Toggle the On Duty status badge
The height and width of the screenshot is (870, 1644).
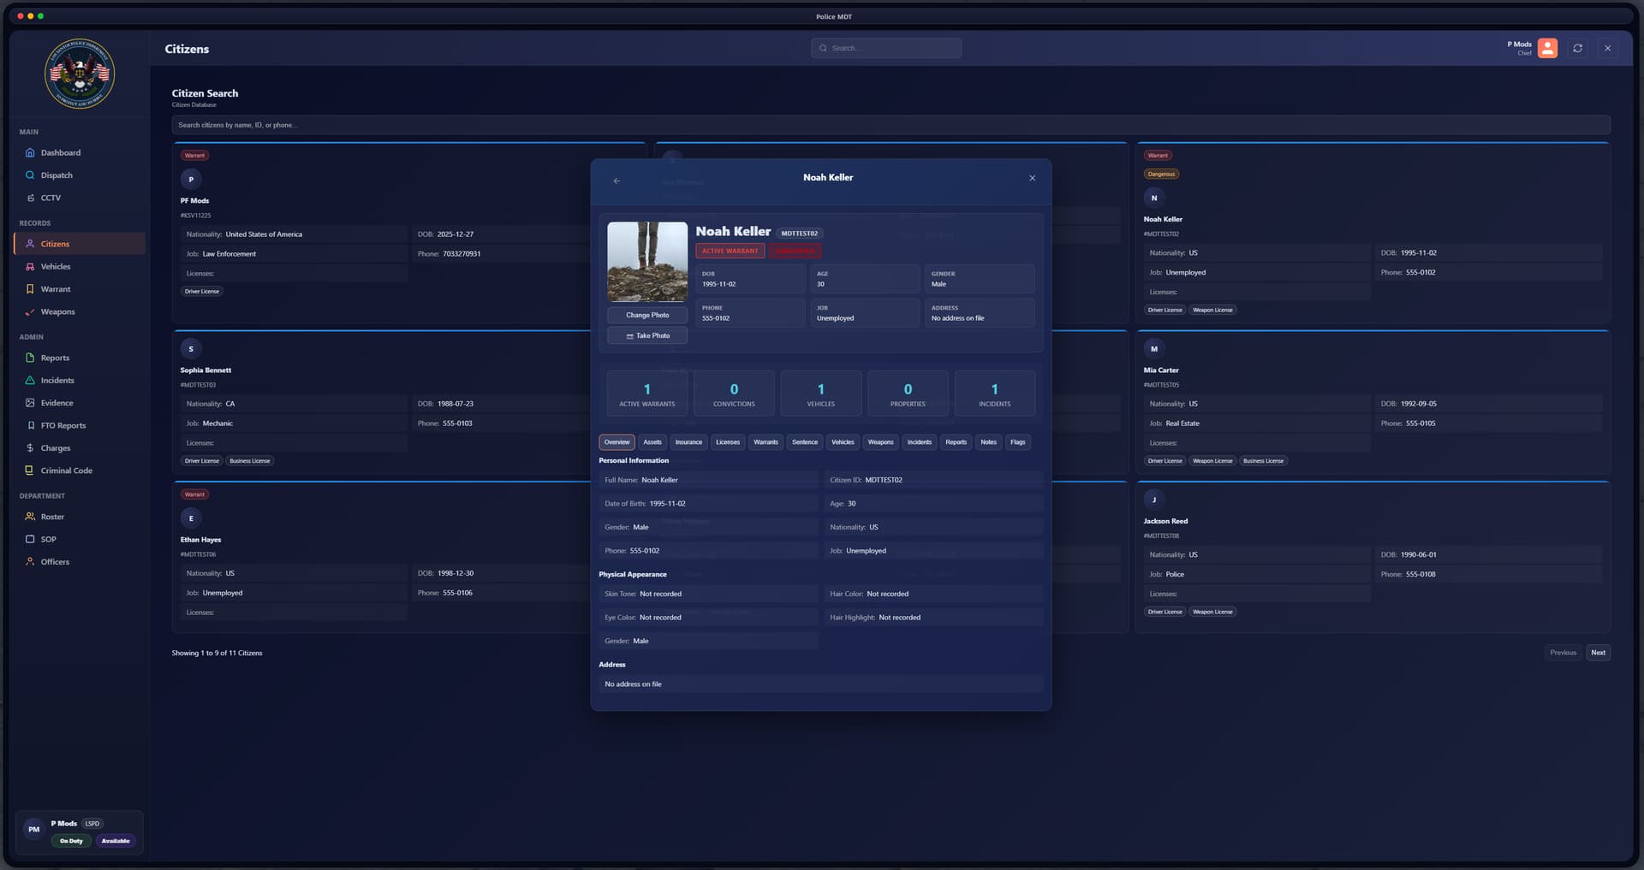pos(71,841)
